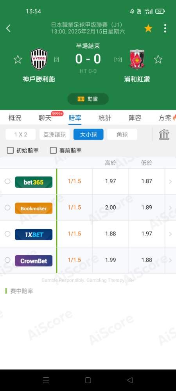Select the 大小球 over/under filter
The width and height of the screenshot is (176, 391).
coord(88,135)
